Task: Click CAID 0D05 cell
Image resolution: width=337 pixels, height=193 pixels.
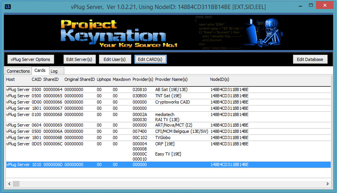Action: click(36, 144)
